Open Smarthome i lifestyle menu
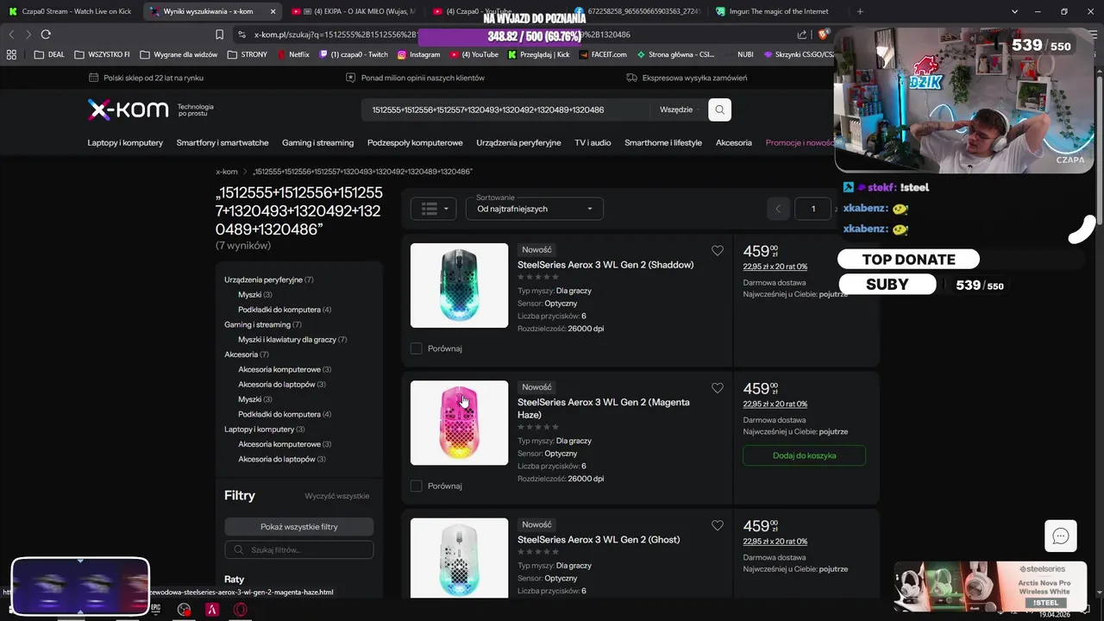The image size is (1104, 621). pyautogui.click(x=663, y=142)
